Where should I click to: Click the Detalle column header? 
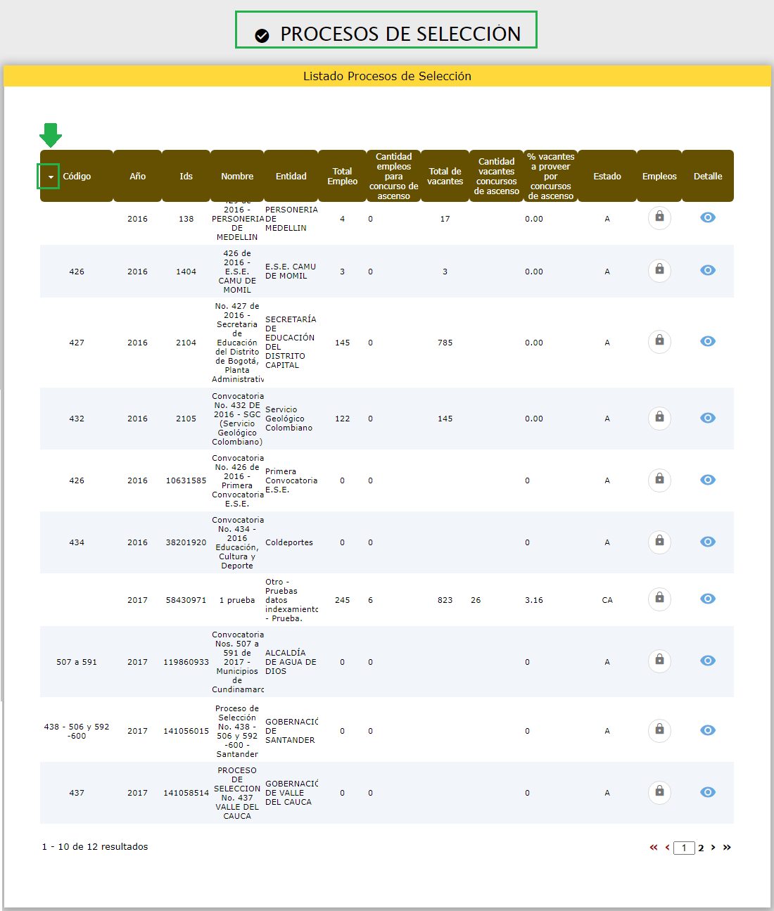(708, 176)
